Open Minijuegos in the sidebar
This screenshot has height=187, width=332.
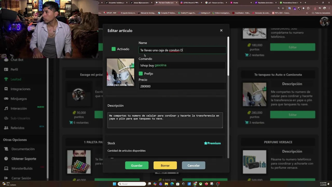(19, 99)
